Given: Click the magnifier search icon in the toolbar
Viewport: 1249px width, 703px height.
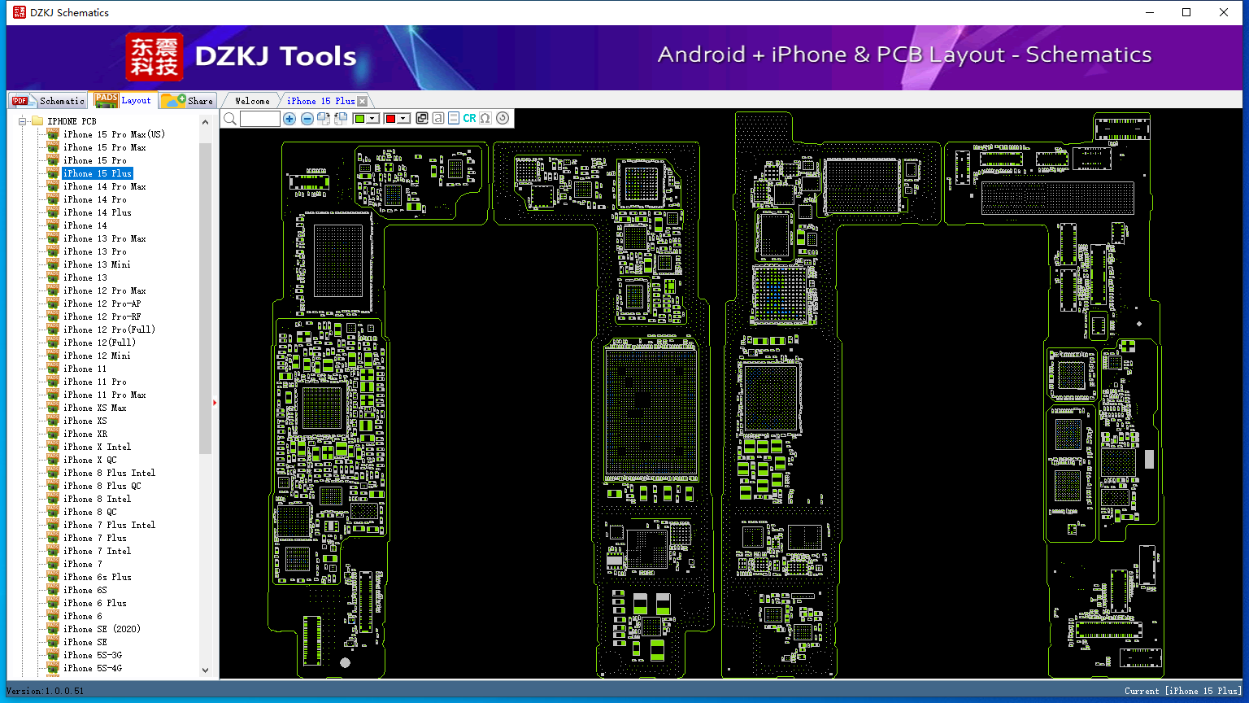Looking at the screenshot, I should [230, 119].
